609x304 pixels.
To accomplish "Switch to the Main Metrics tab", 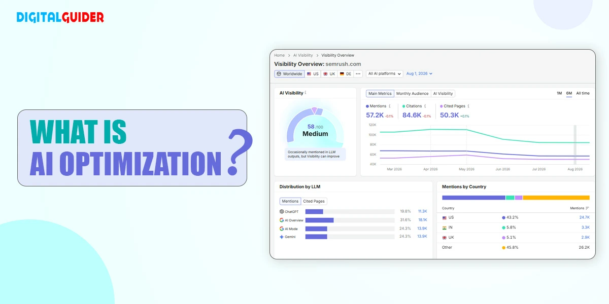I will coord(380,94).
